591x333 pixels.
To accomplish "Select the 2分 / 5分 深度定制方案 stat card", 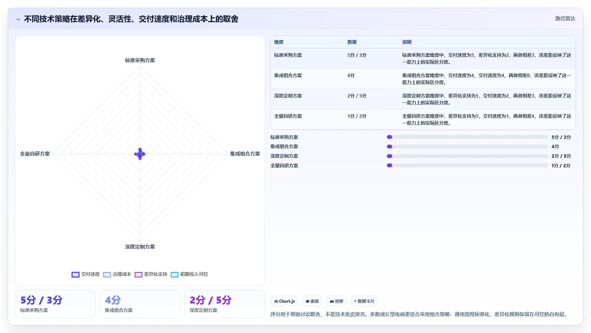I will click(224, 304).
